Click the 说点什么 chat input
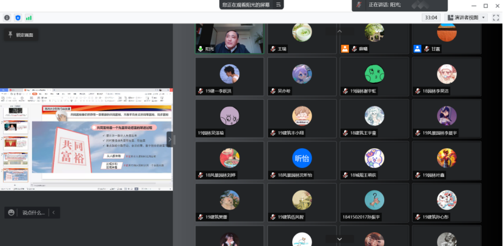503x246 pixels. (33, 212)
